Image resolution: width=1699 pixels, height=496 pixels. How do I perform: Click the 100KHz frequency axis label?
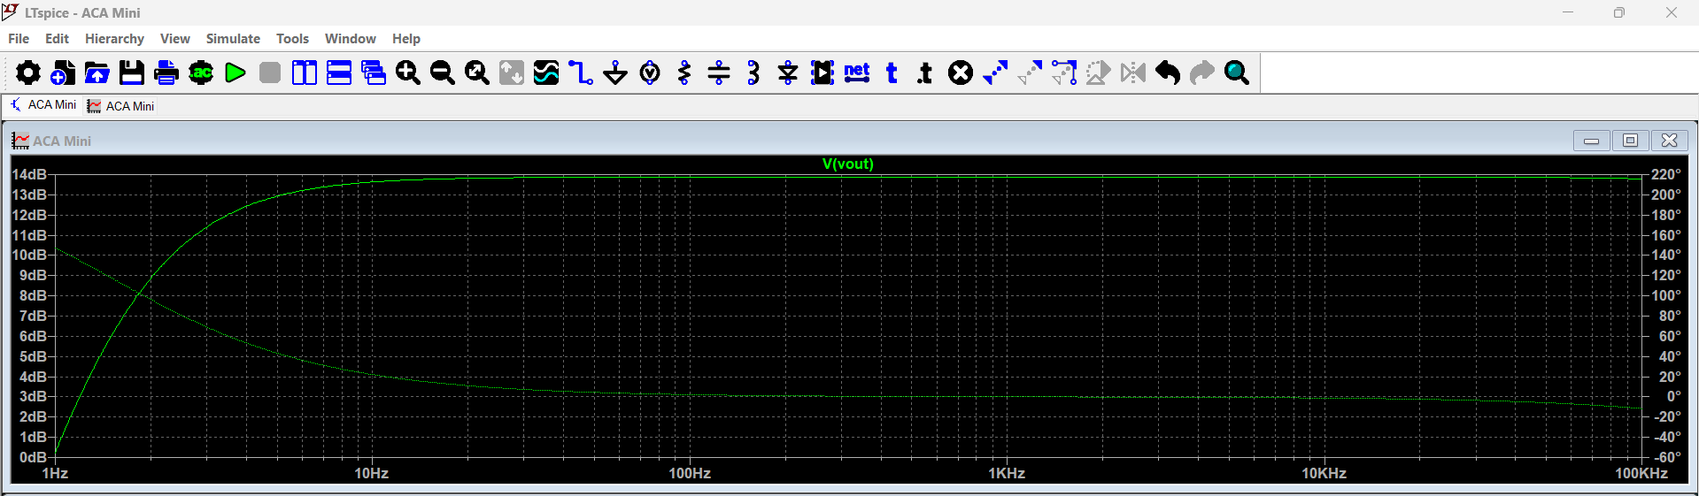point(1641,473)
